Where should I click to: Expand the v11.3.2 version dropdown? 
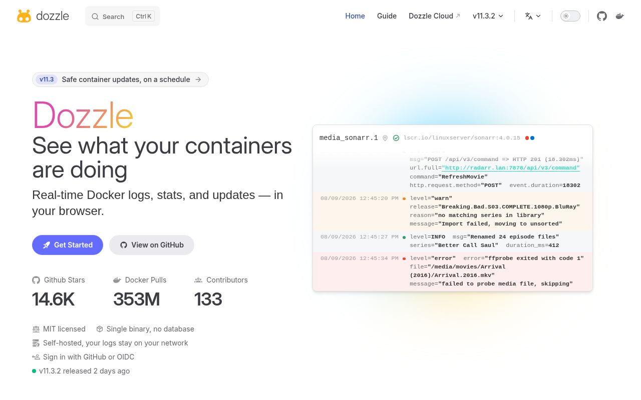(x=488, y=16)
